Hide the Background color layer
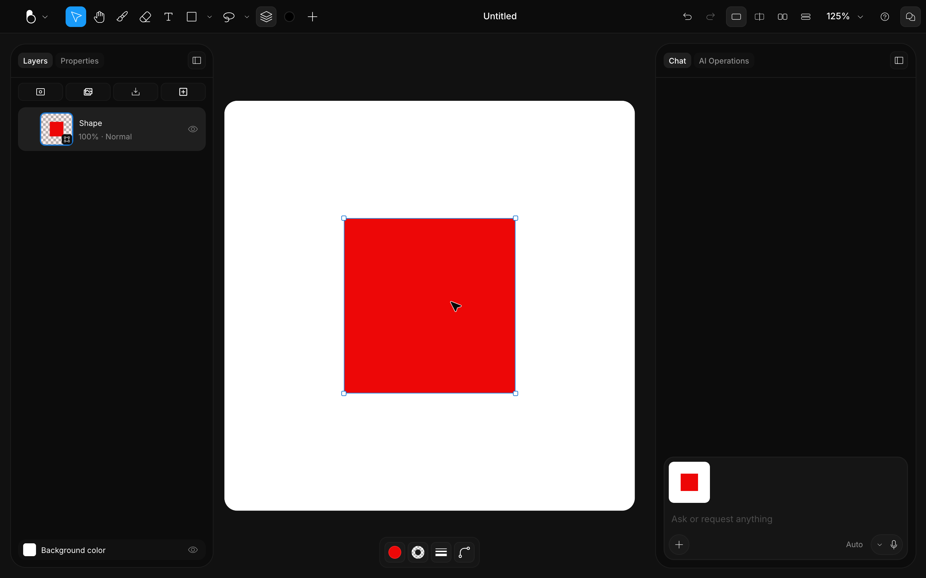Viewport: 926px width, 578px height. tap(193, 550)
